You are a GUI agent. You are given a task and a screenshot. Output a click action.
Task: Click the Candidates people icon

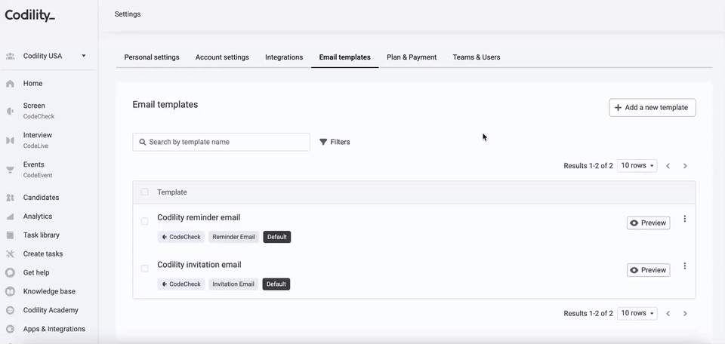tap(10, 198)
